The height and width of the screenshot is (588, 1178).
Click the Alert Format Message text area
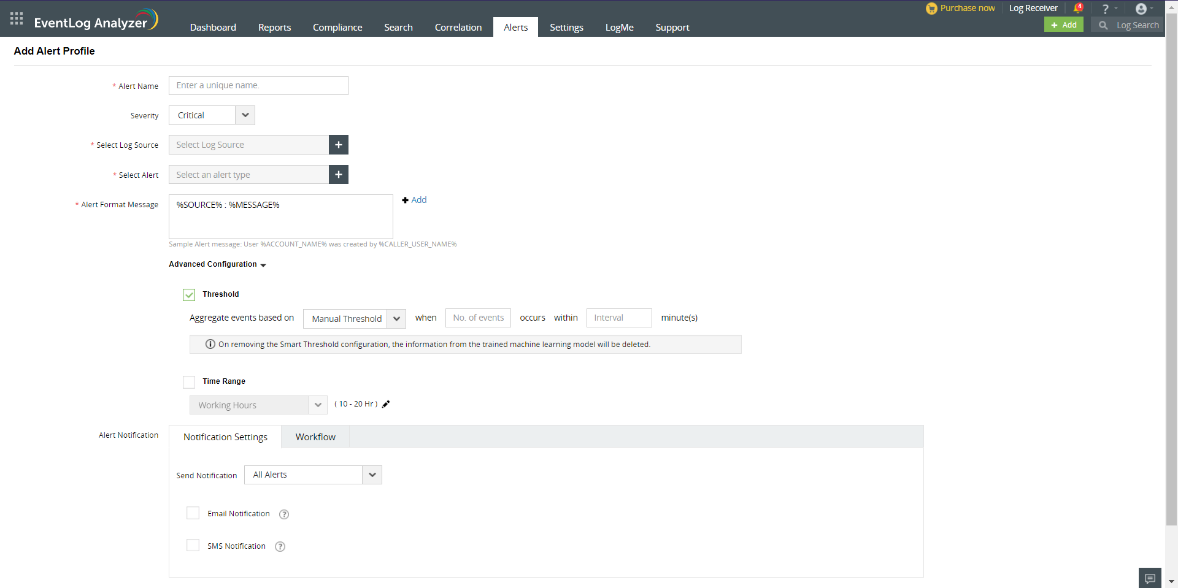[281, 216]
